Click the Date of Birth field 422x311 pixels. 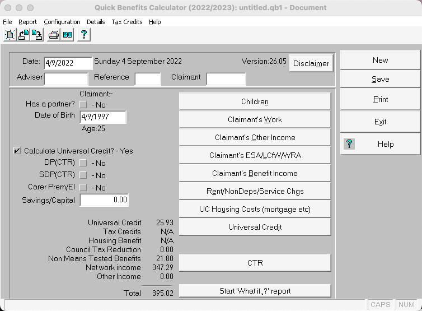103,117
